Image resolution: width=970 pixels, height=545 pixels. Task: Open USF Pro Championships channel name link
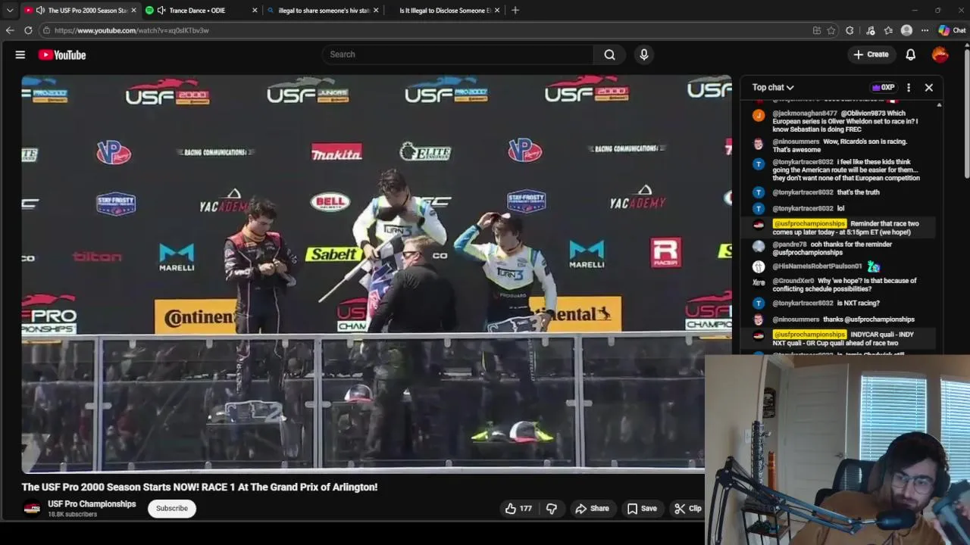click(92, 504)
